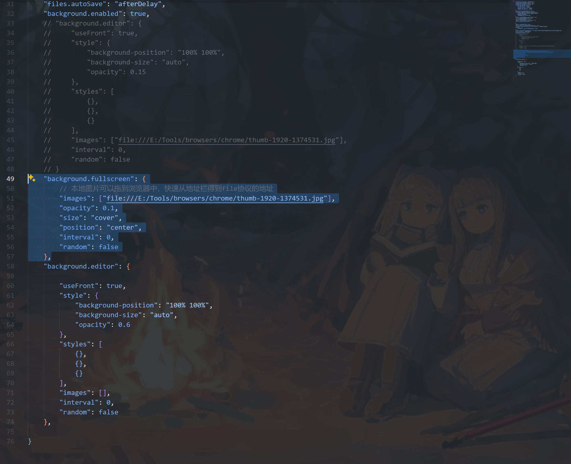This screenshot has width=571, height=464.
Task: Click the "background.editor" key on line 58
Action: [81, 266]
